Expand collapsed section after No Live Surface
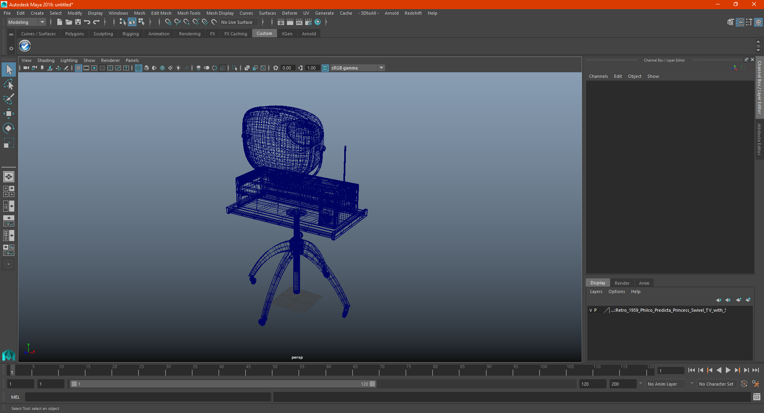This screenshot has width=764, height=413. pyautogui.click(x=263, y=22)
